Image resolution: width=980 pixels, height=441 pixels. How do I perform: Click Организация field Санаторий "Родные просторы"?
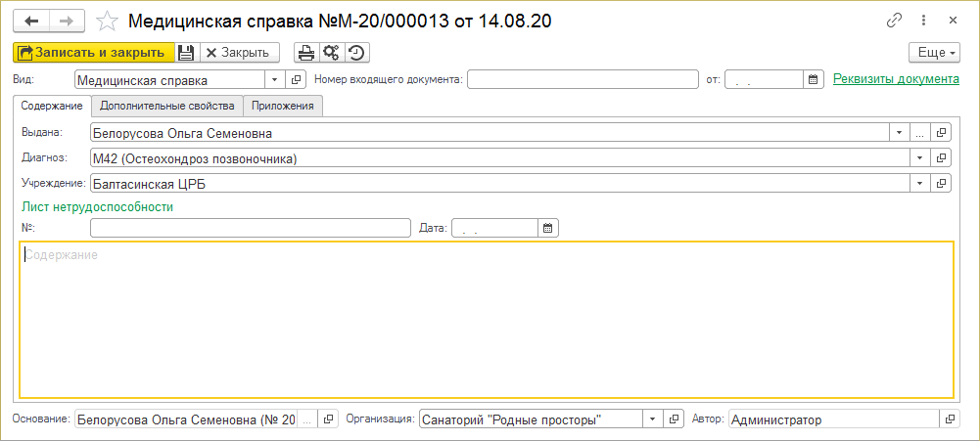tap(531, 419)
